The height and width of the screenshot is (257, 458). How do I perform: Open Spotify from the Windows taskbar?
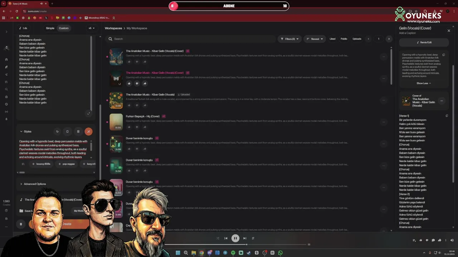pos(233,253)
